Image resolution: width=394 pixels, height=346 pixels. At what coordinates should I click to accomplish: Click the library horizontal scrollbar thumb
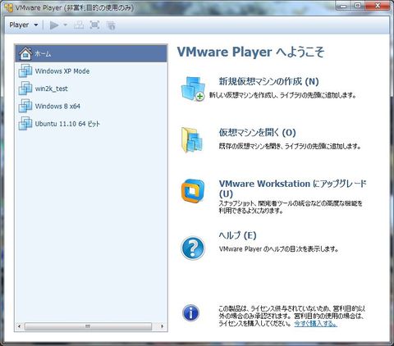[x=88, y=326]
